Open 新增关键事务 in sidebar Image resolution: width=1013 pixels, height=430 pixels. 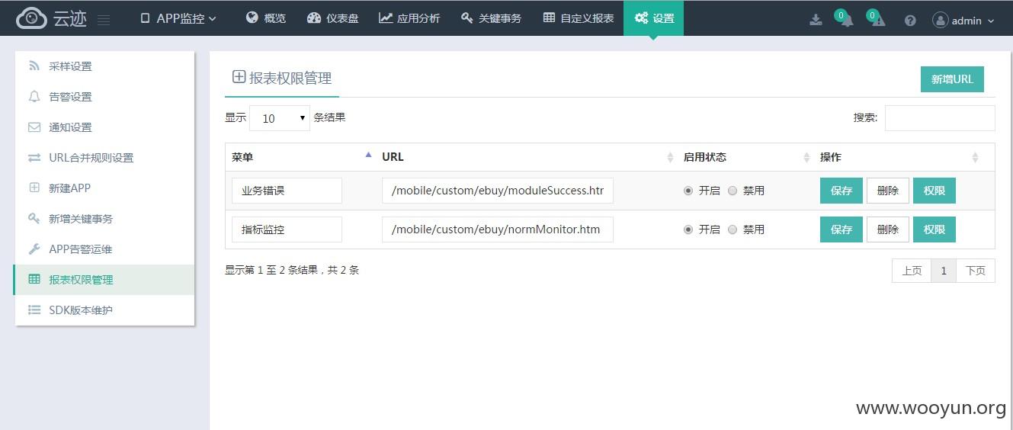(104, 219)
